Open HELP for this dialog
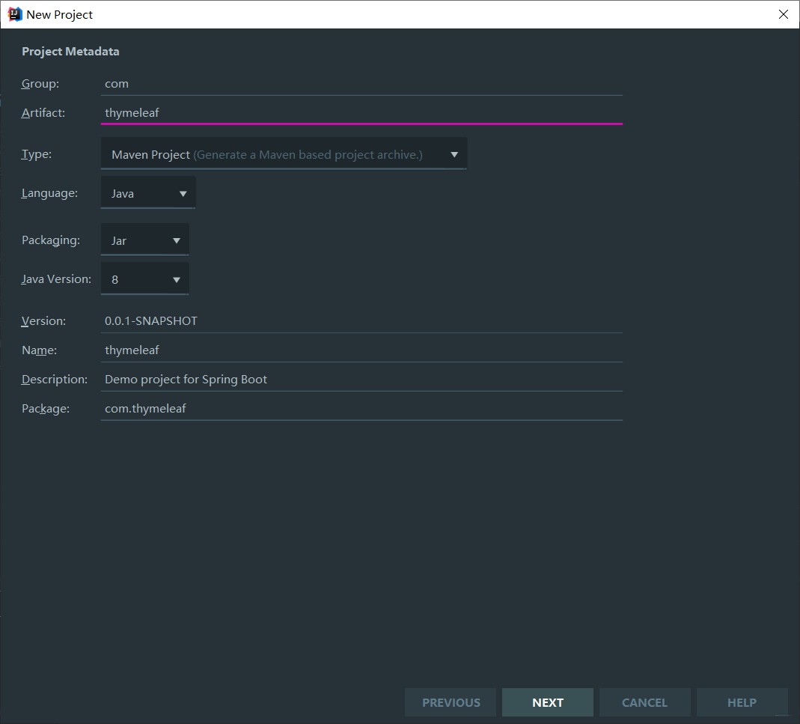800x724 pixels. tap(742, 702)
